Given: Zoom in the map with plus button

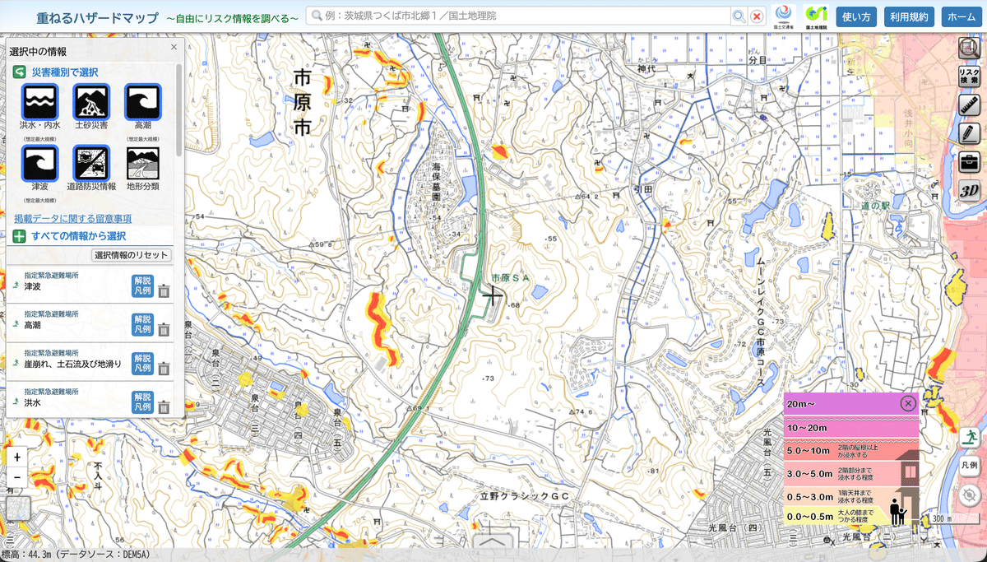Looking at the screenshot, I should click(x=17, y=457).
